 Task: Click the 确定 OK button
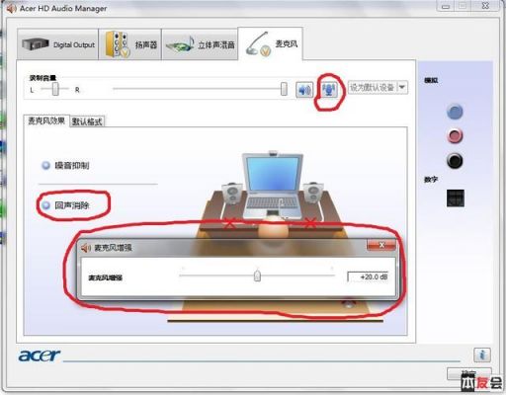point(469,374)
